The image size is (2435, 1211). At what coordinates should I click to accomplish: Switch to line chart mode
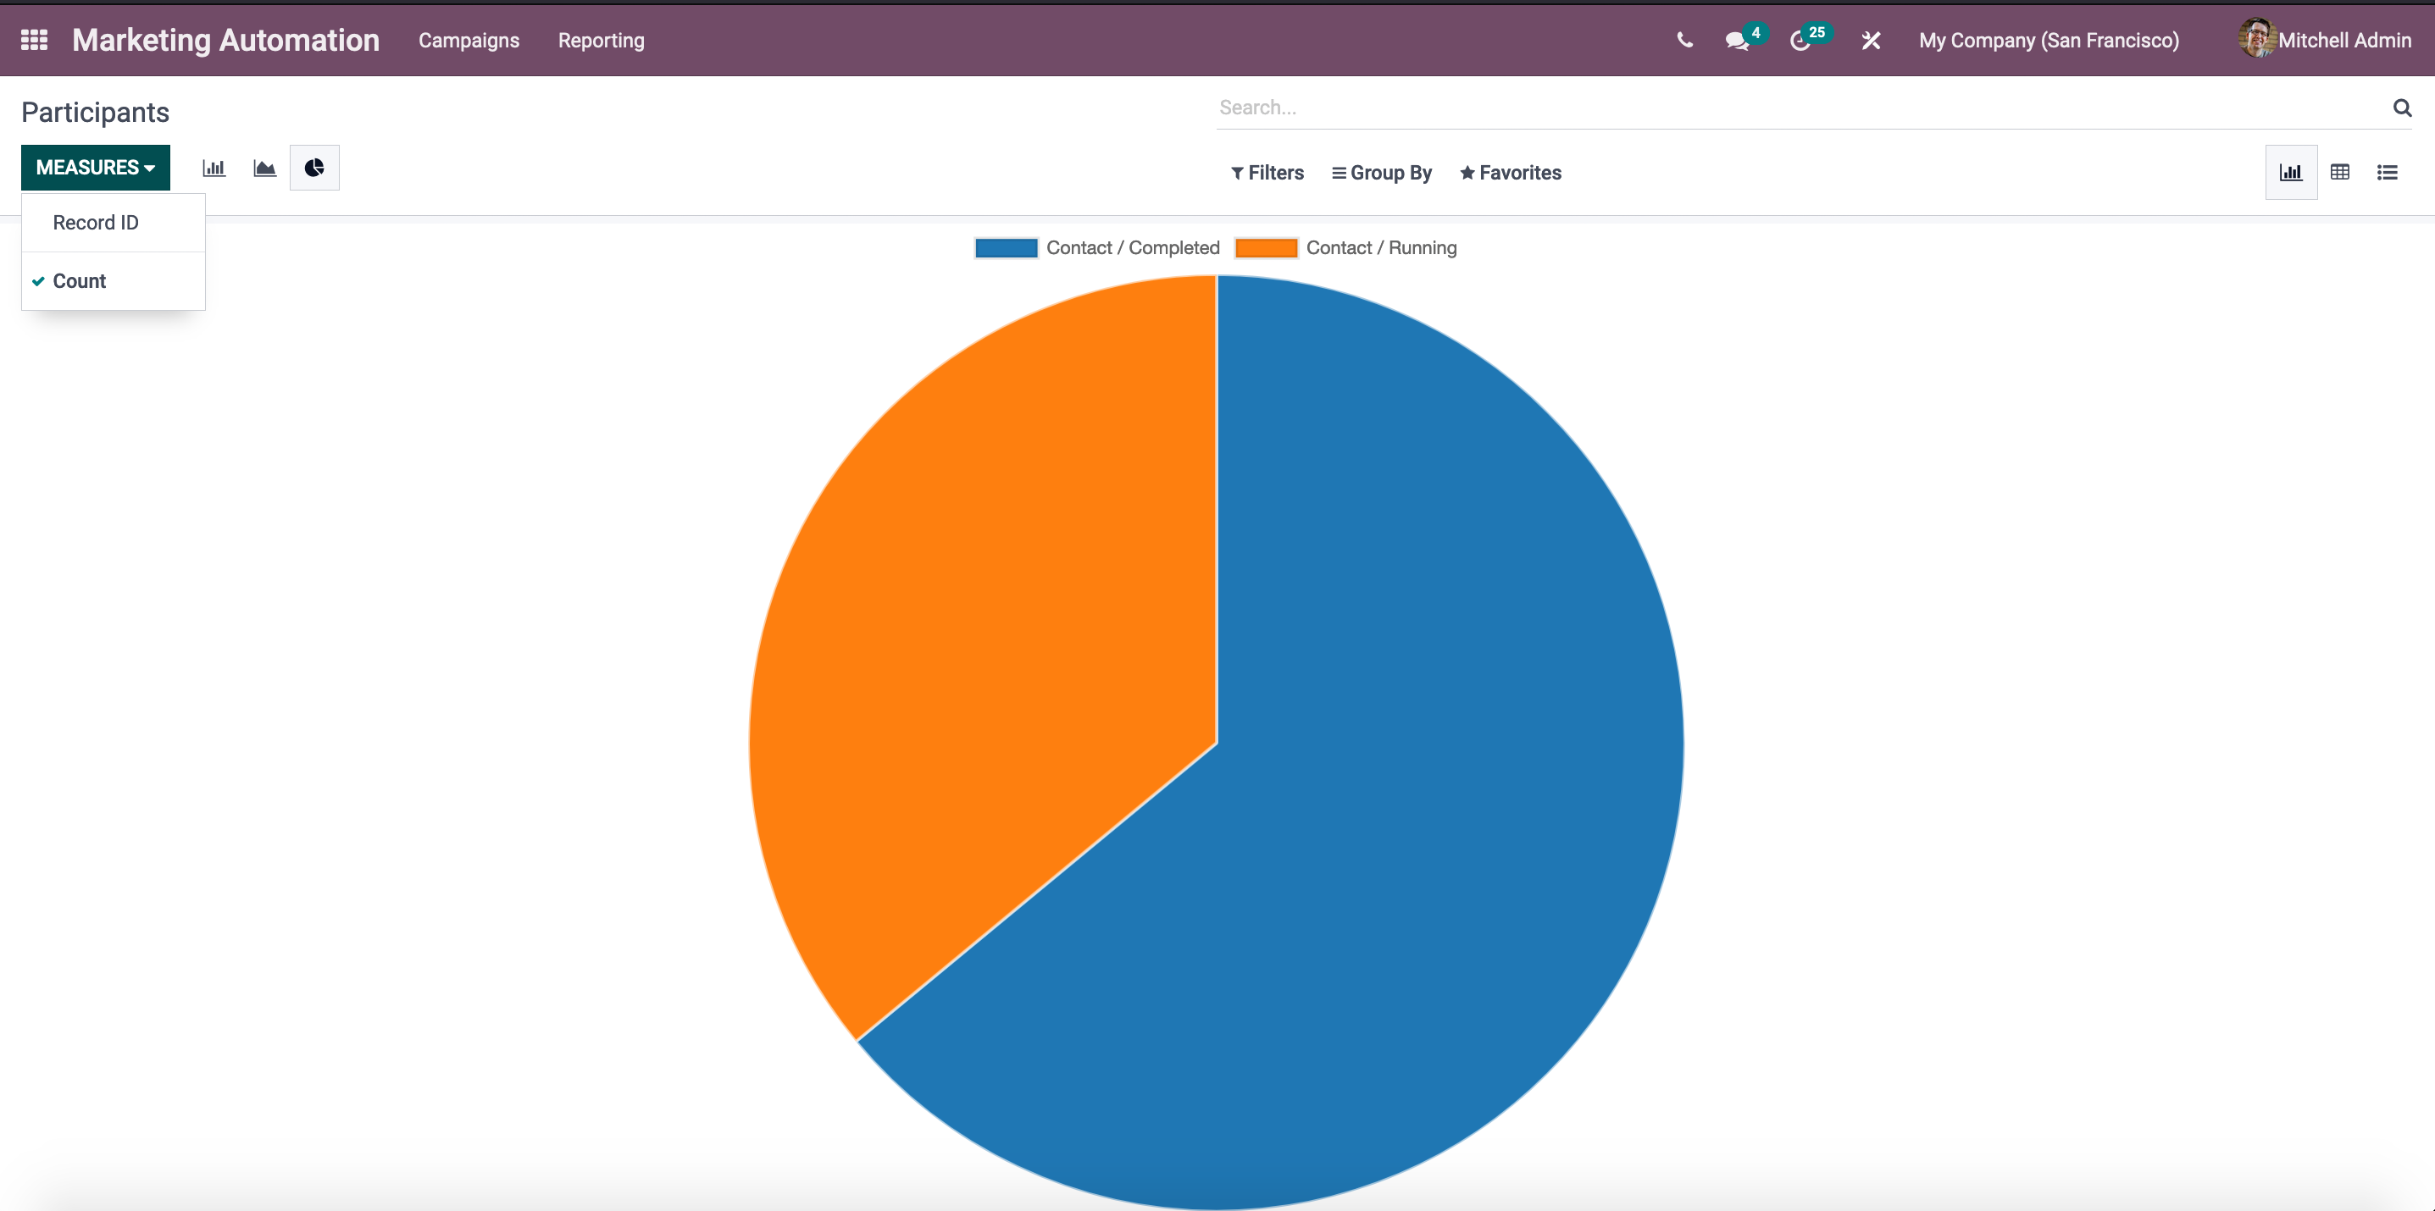coord(264,169)
